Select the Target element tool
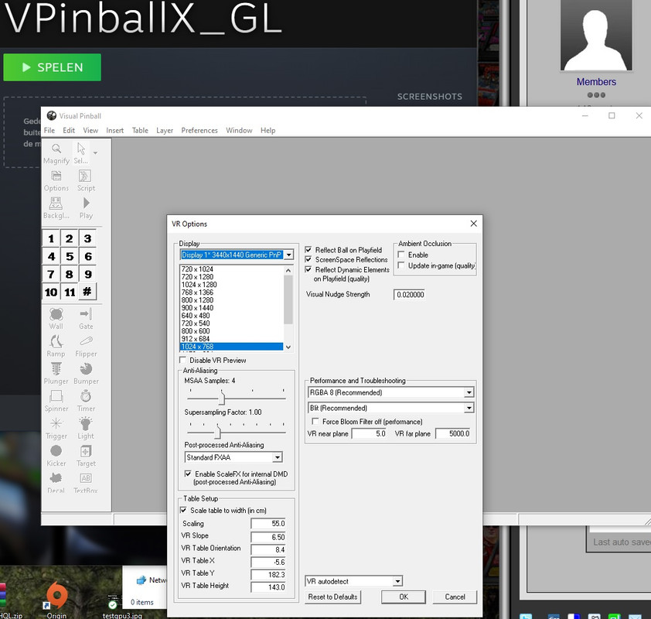Image resolution: width=651 pixels, height=619 pixels. coord(86,456)
